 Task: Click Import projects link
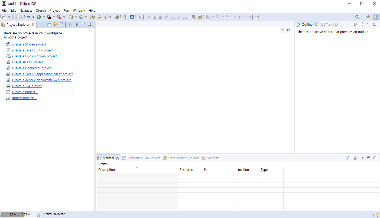point(25,98)
